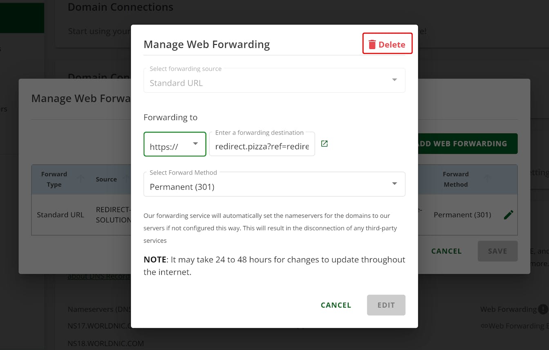The image size is (549, 350).
Task: Select the Standard URL cell in table row
Action: (60, 215)
